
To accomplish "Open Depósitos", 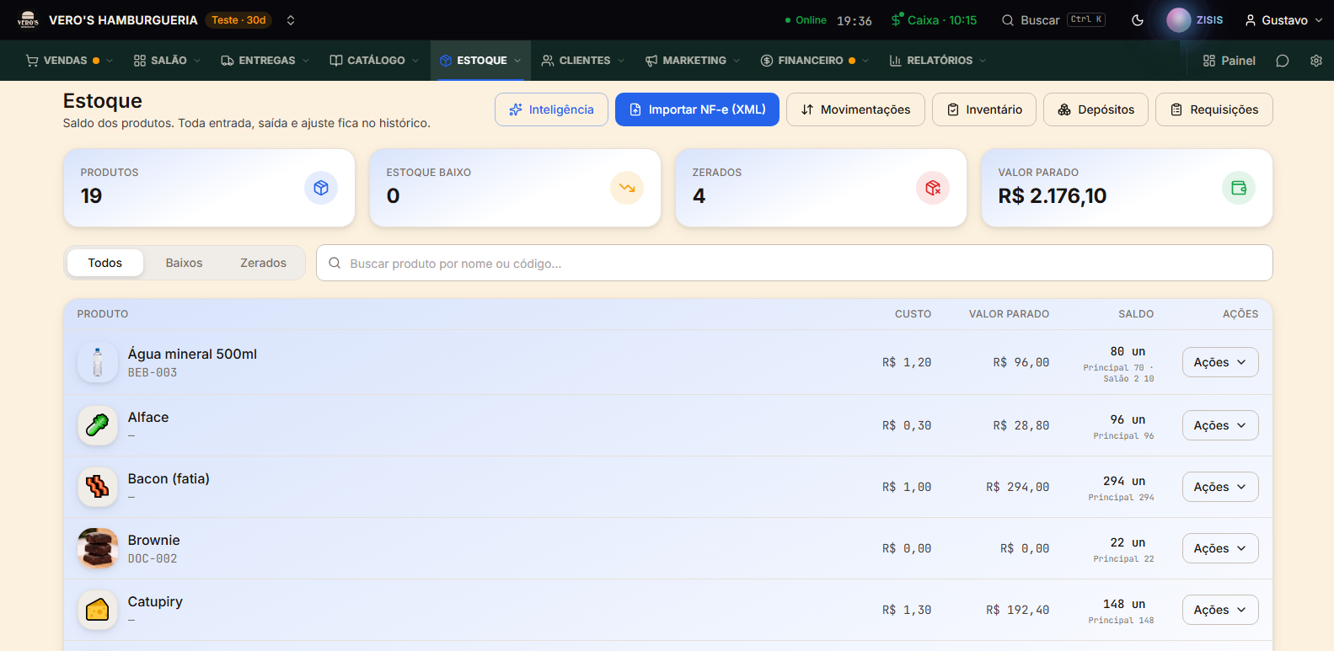I will pyautogui.click(x=1096, y=109).
